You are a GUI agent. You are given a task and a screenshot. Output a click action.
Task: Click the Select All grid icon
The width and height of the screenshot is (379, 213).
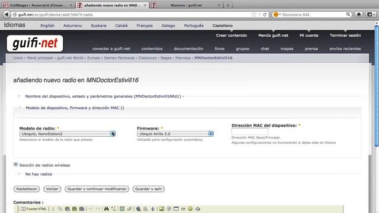[x=122, y=209]
